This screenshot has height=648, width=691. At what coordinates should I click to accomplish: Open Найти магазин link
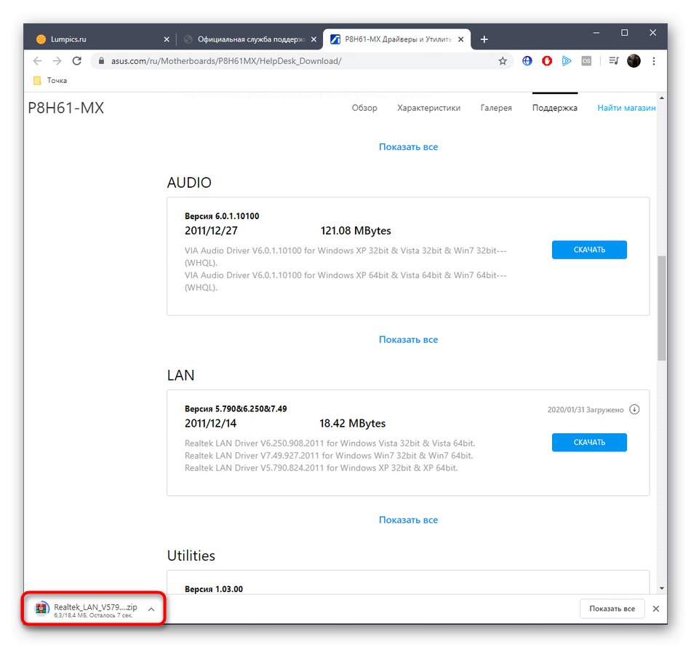(x=626, y=108)
